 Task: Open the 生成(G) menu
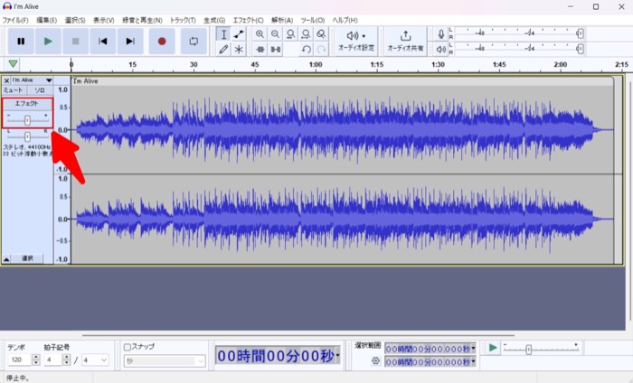[x=214, y=20]
